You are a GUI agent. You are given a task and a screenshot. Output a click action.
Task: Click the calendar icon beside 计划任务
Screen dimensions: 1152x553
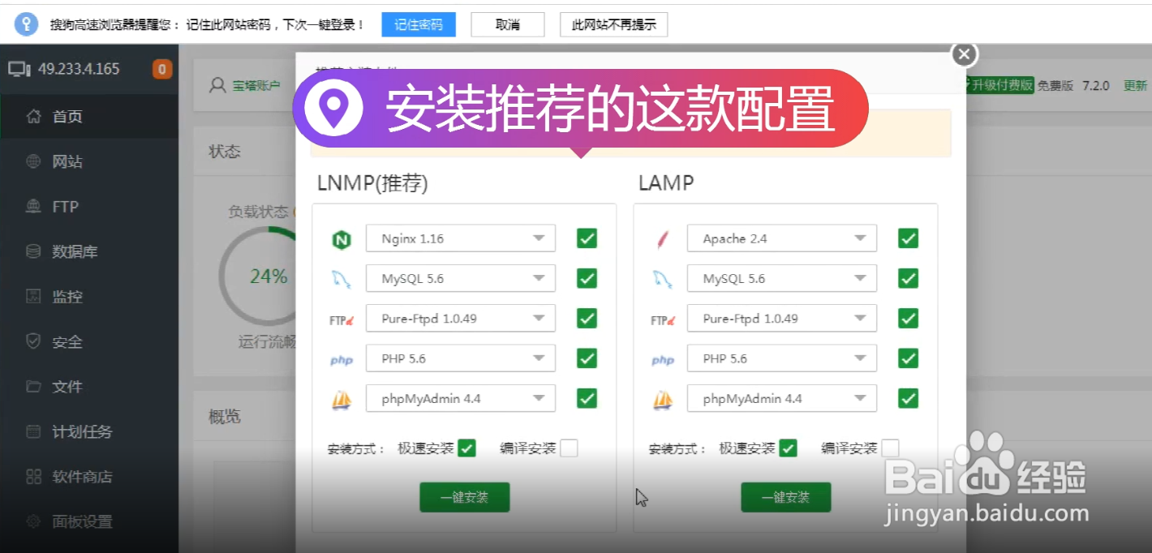click(33, 431)
